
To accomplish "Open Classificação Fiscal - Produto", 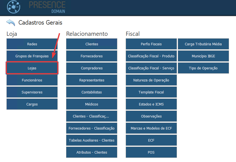I will point(151,56).
